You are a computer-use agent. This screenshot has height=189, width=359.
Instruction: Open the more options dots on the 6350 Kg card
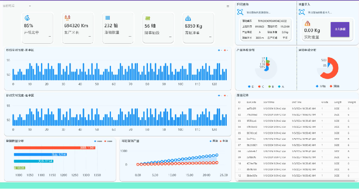tap(210, 37)
